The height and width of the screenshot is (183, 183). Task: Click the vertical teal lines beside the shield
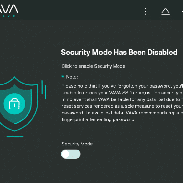pyautogui.click(x=44, y=90)
